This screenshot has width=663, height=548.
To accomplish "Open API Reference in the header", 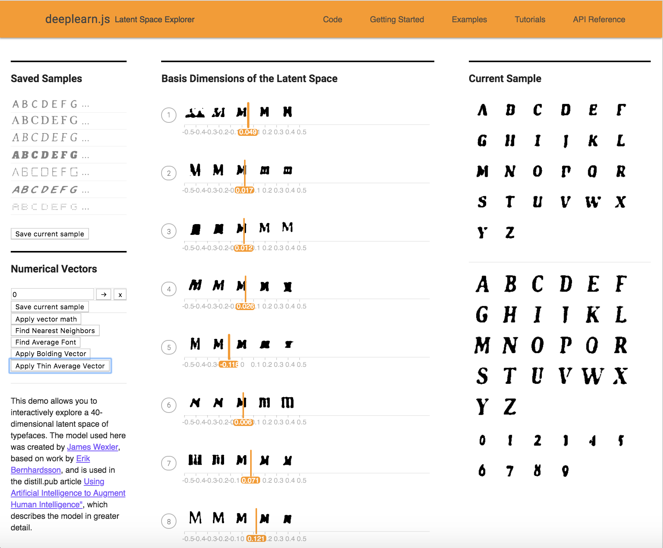I will point(599,20).
